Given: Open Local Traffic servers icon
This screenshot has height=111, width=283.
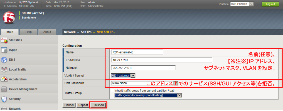Looking at the screenshot, I should tap(4, 70).
